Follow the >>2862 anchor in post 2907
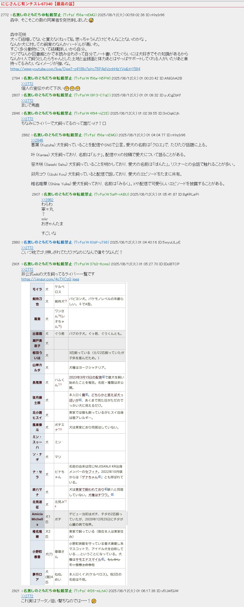Image resolution: width=244 pixels, height=607 pixels. point(47,200)
